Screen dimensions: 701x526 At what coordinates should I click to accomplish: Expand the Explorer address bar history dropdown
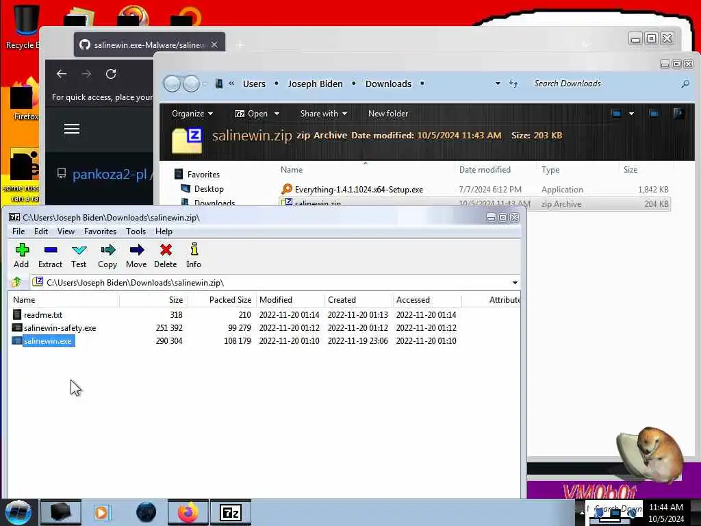(498, 84)
